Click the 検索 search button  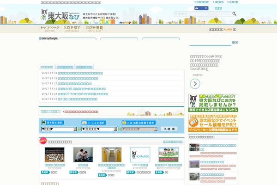click(x=169, y=129)
